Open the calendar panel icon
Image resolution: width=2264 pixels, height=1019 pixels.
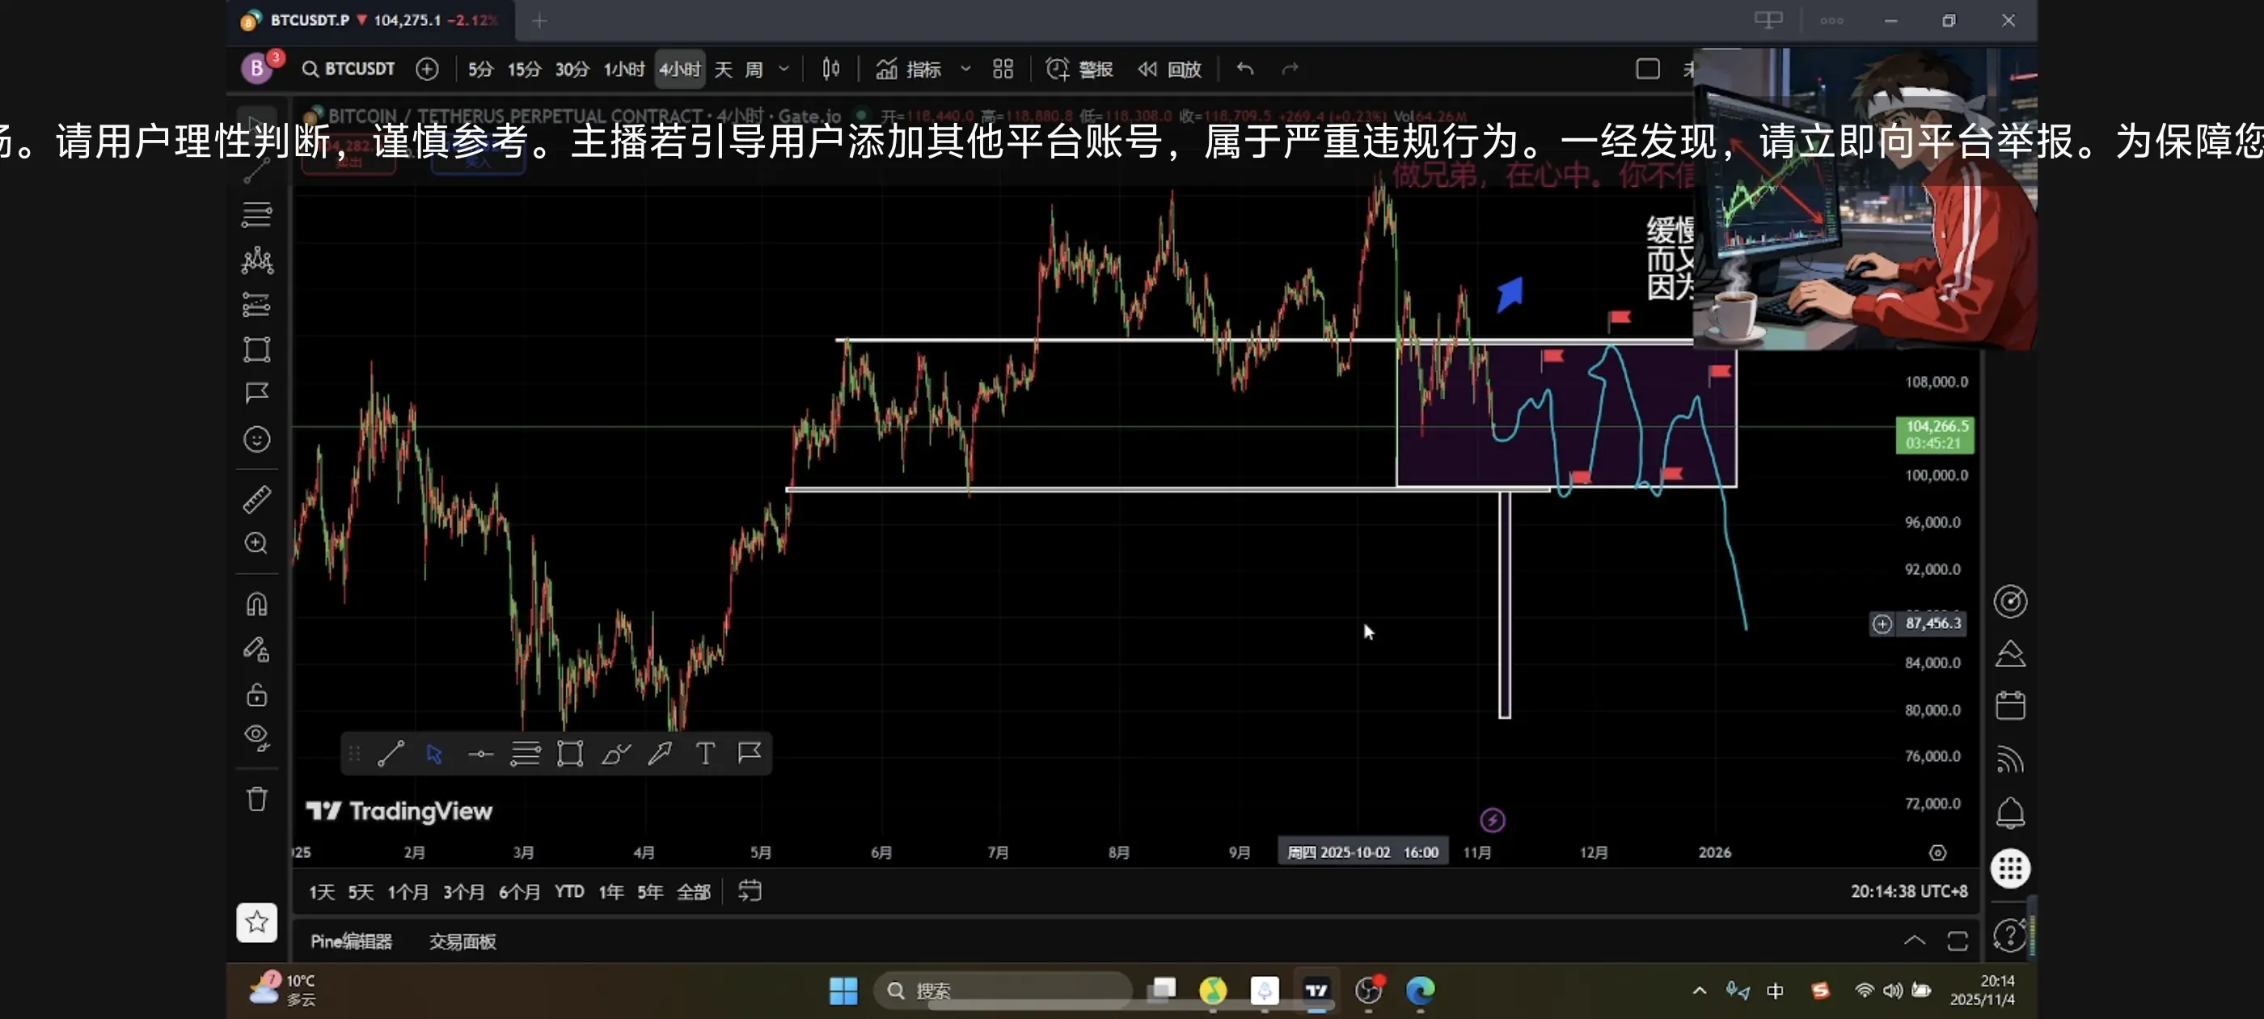pyautogui.click(x=2010, y=706)
